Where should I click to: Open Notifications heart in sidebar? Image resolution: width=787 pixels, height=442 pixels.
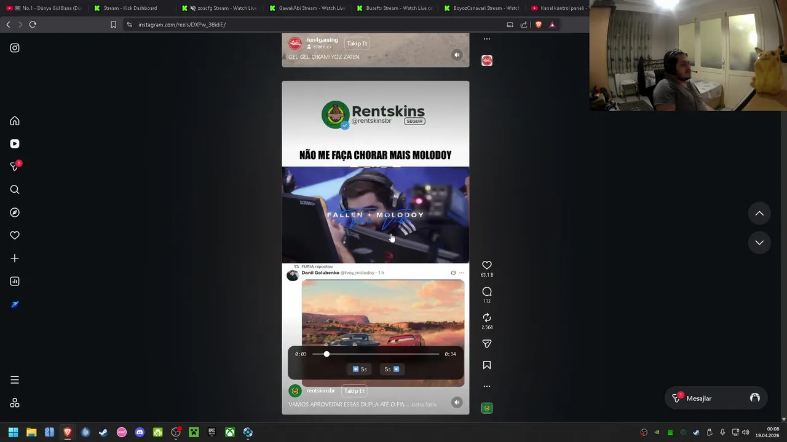(15, 235)
